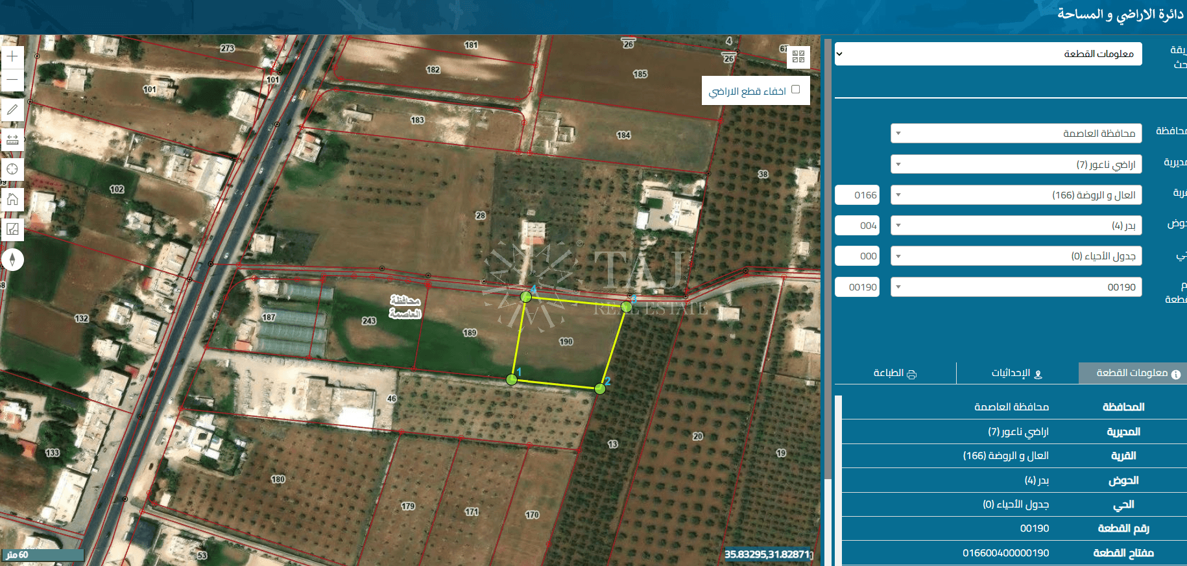1187x566 pixels.
Task: Open the الطباعة print tab
Action: click(895, 373)
